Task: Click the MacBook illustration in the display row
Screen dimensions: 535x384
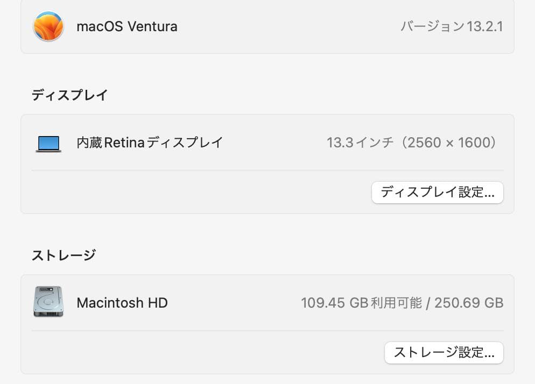Action: [x=48, y=143]
